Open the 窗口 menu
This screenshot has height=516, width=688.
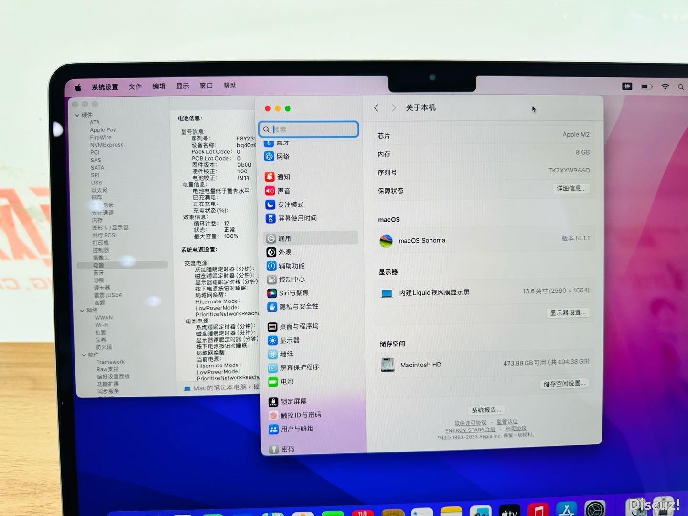coord(206,86)
